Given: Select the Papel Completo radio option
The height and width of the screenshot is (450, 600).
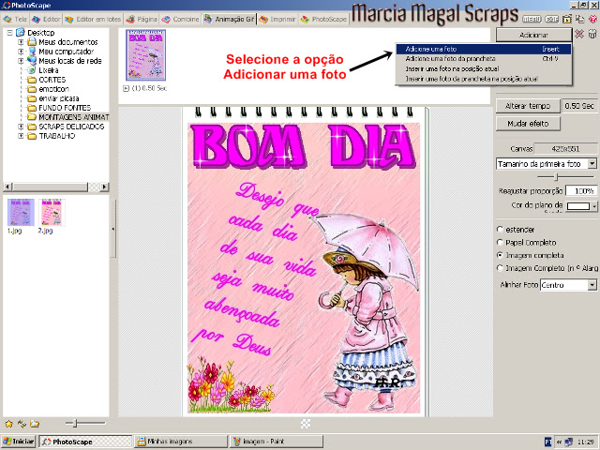Looking at the screenshot, I should click(x=500, y=242).
